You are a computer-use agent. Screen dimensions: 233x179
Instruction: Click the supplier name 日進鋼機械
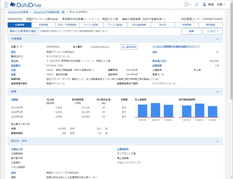(17, 153)
